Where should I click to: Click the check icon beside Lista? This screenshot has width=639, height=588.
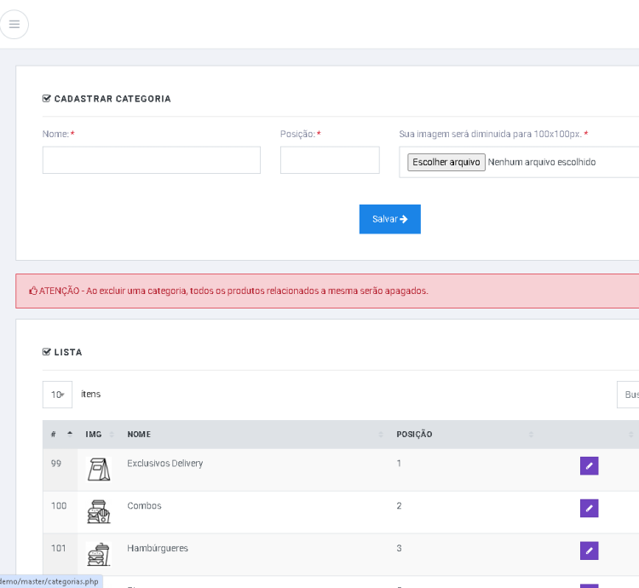pos(47,352)
